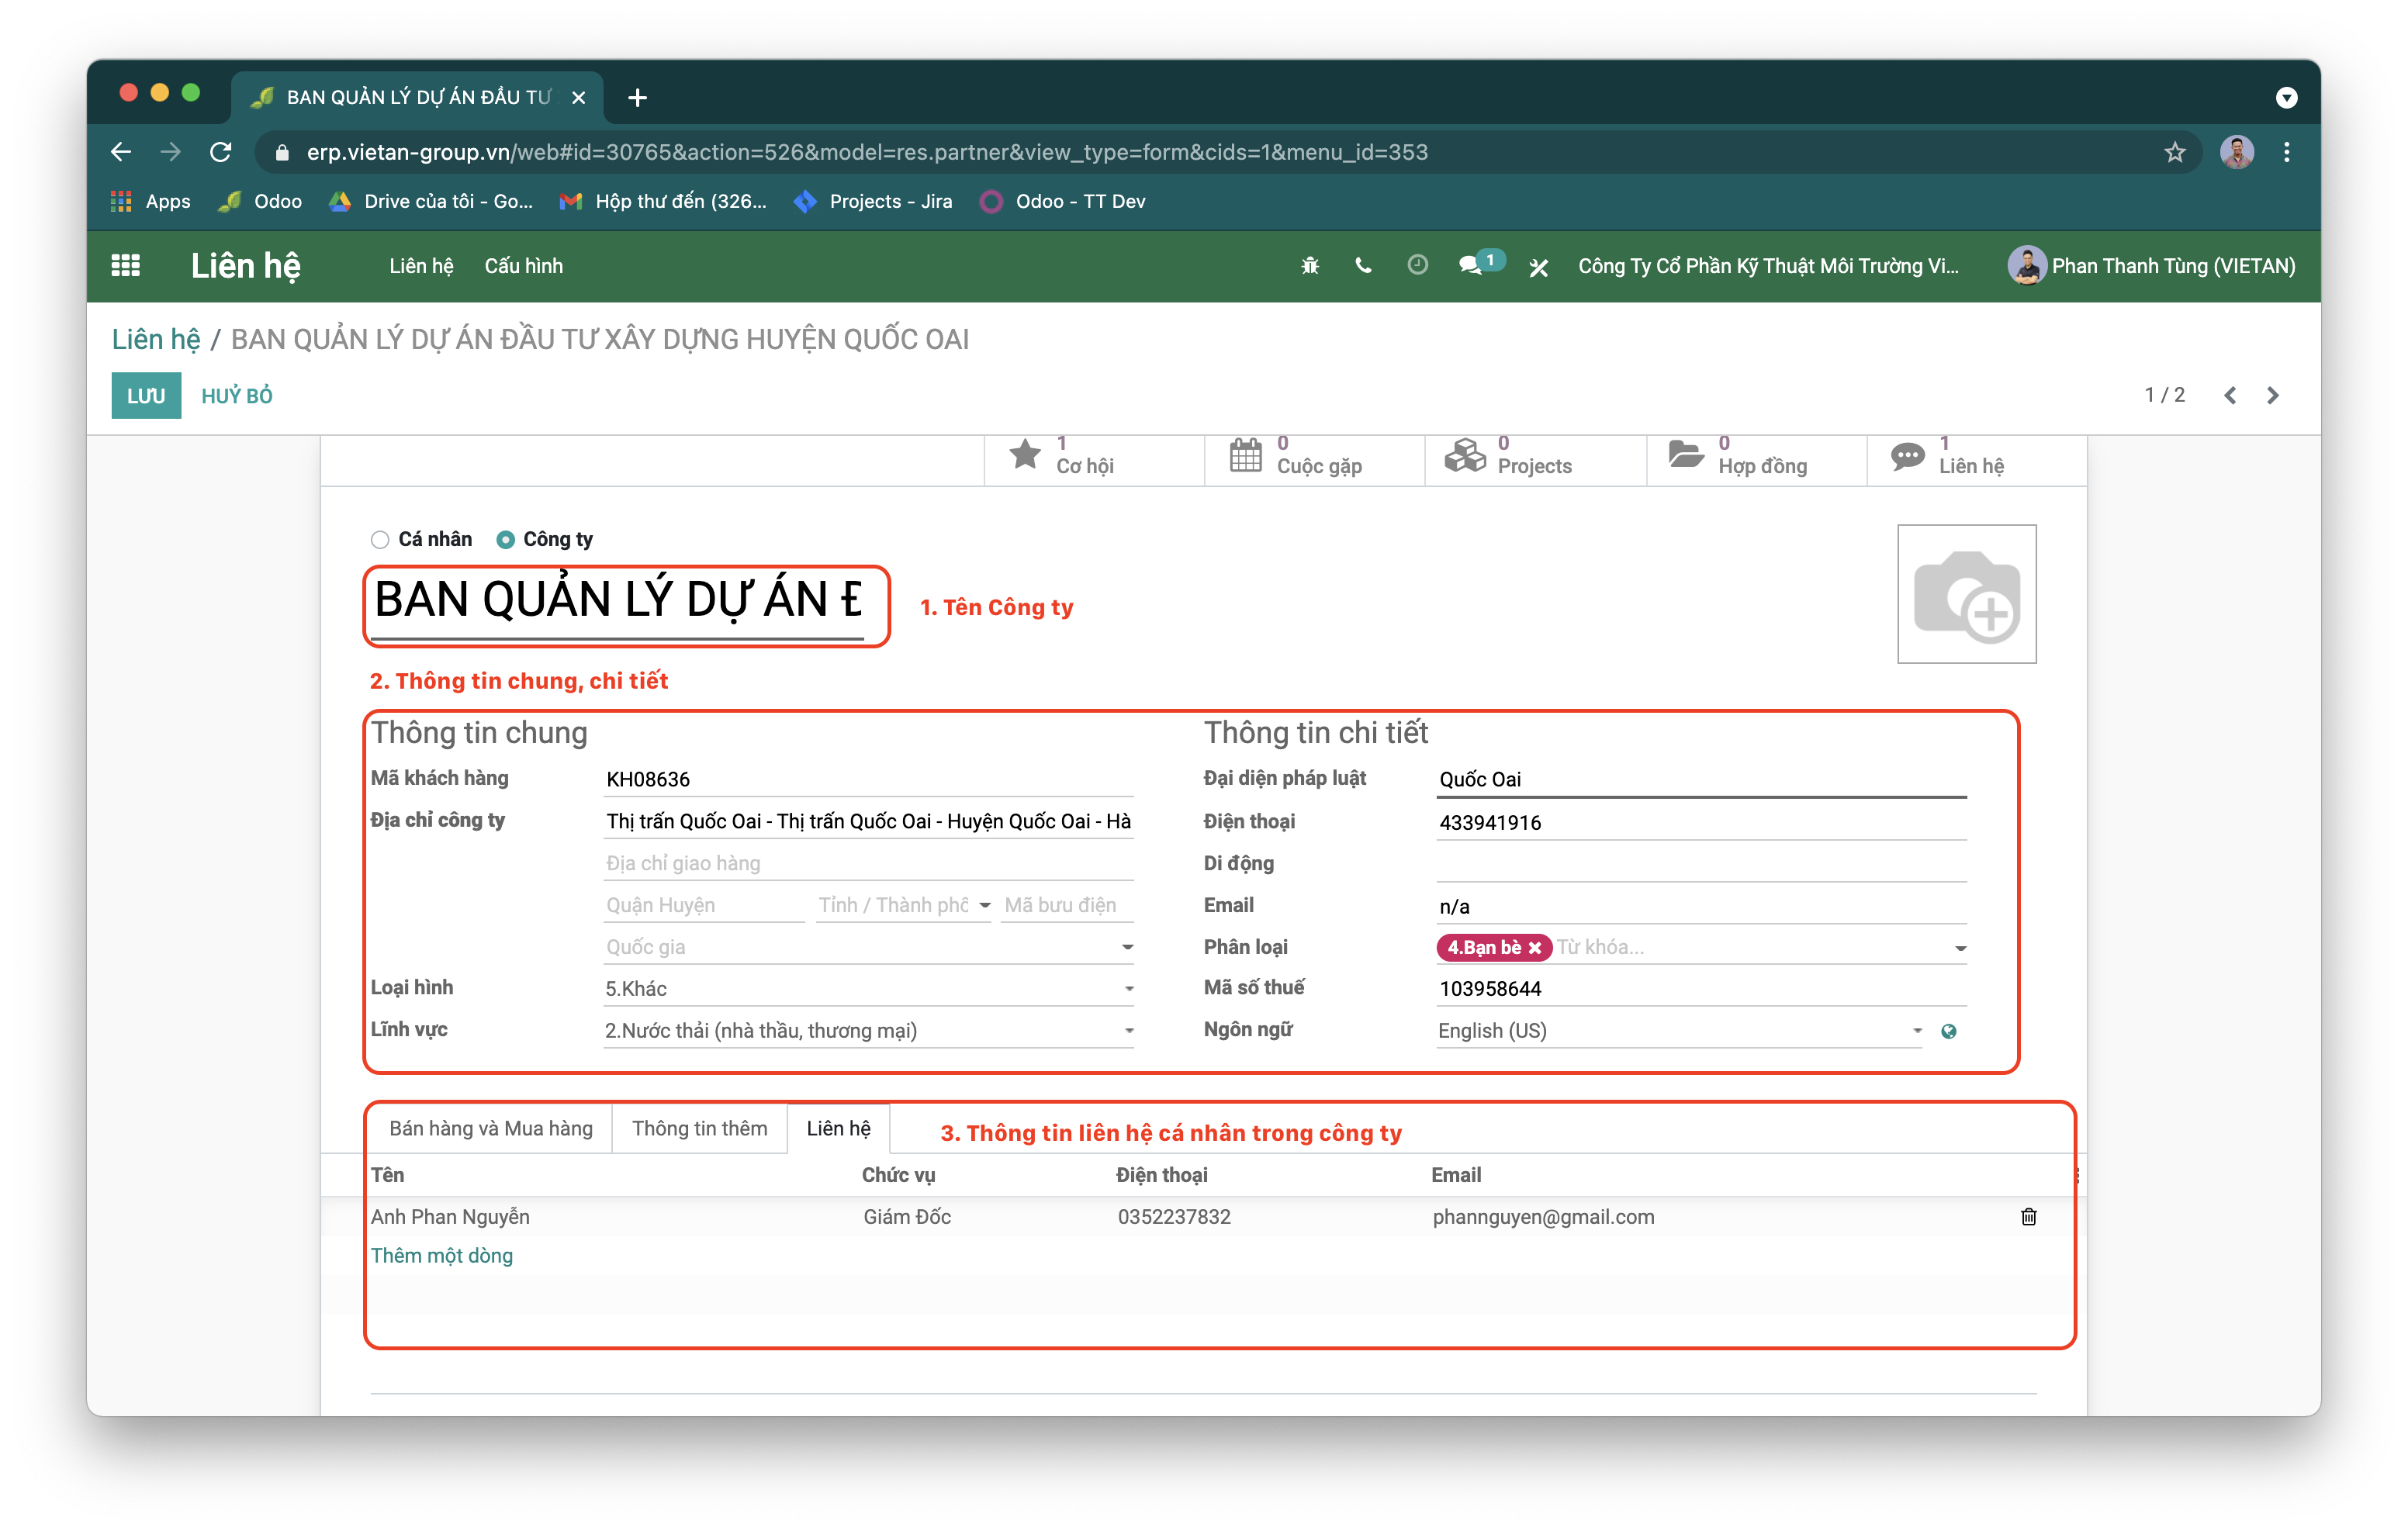Click the camera photo upload placeholder
Viewport: 2408px width, 1531px height.
click(1966, 594)
